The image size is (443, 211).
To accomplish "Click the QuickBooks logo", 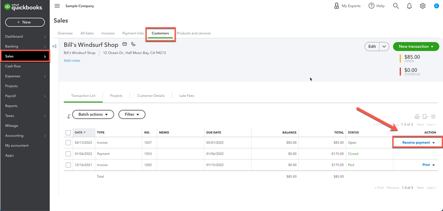I will click(x=24, y=7).
